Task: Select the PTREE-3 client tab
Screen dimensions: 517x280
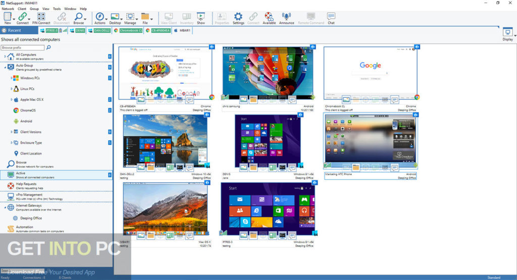Action: [54, 30]
